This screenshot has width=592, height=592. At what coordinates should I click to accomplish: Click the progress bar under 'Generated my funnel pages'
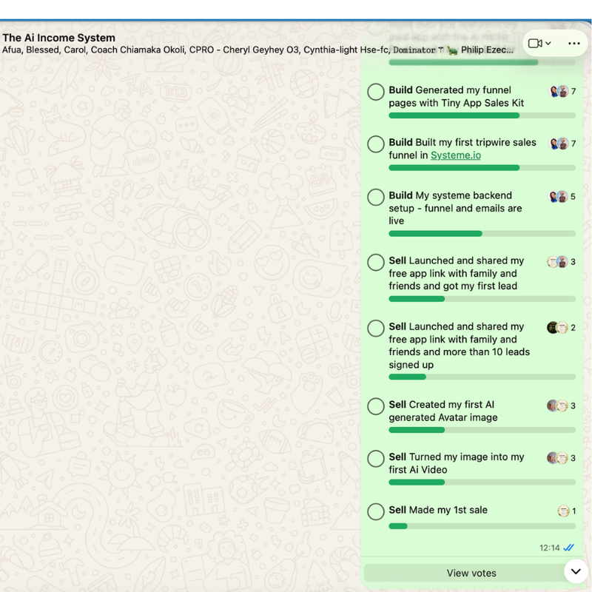pyautogui.click(x=482, y=115)
